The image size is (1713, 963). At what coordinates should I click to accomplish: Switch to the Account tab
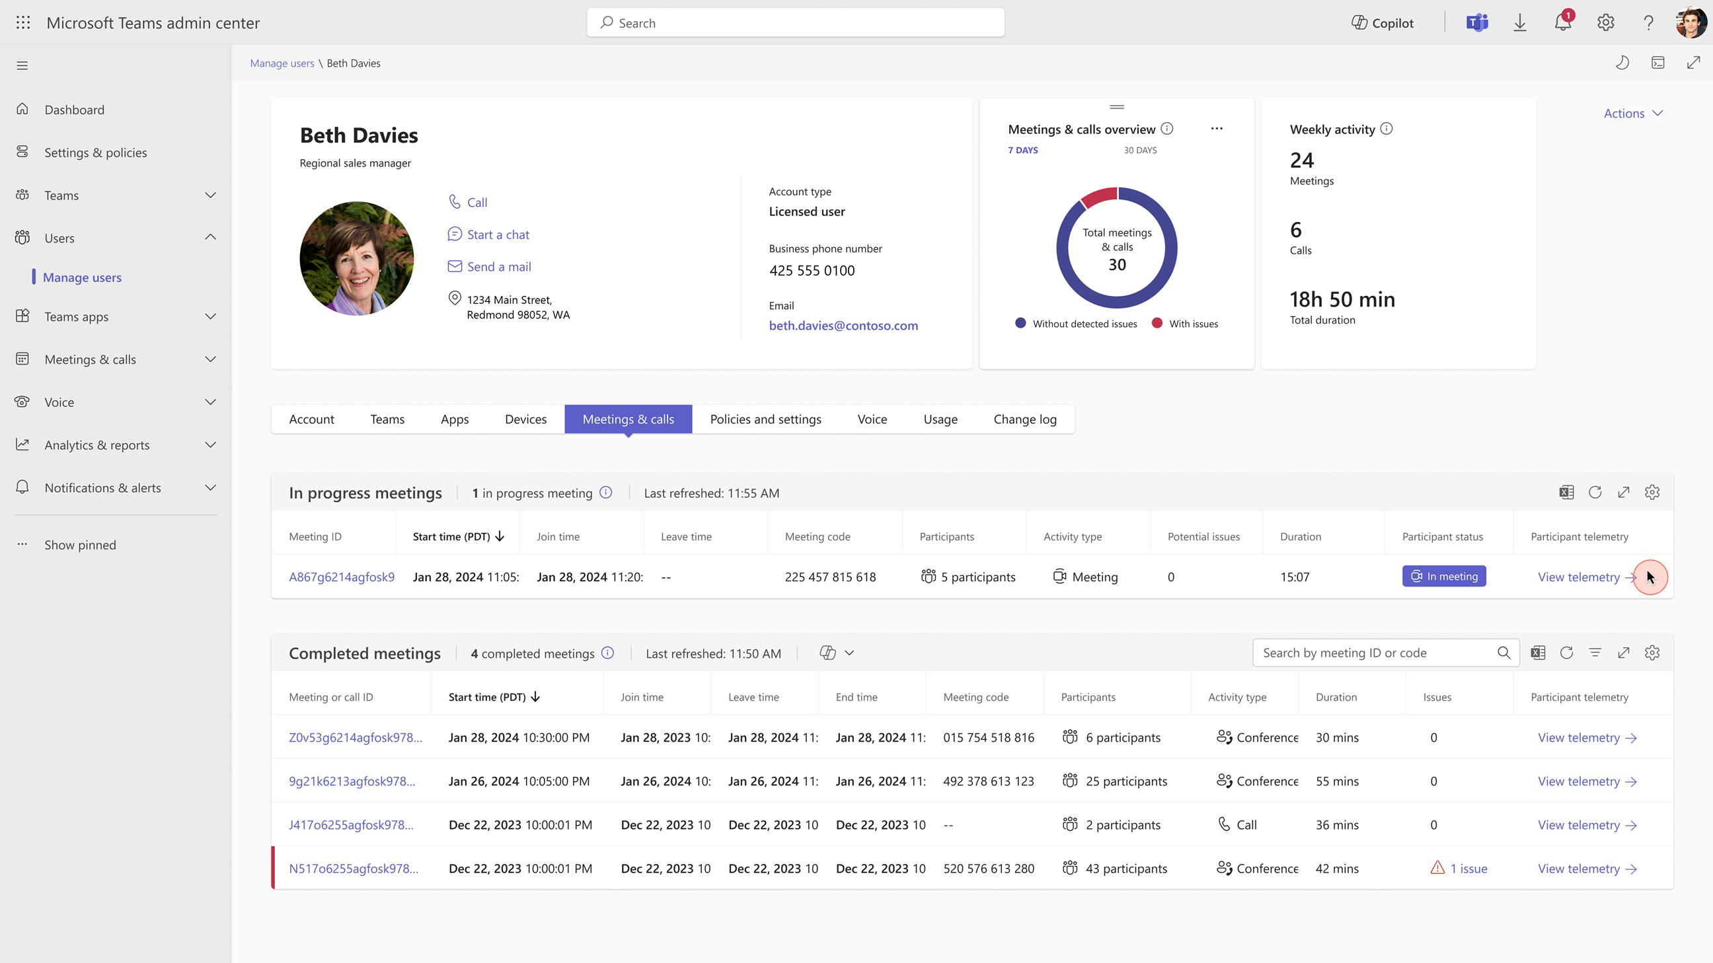pos(311,419)
